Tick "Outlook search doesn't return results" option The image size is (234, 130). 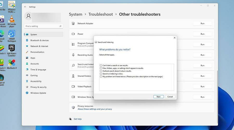tap(101, 71)
